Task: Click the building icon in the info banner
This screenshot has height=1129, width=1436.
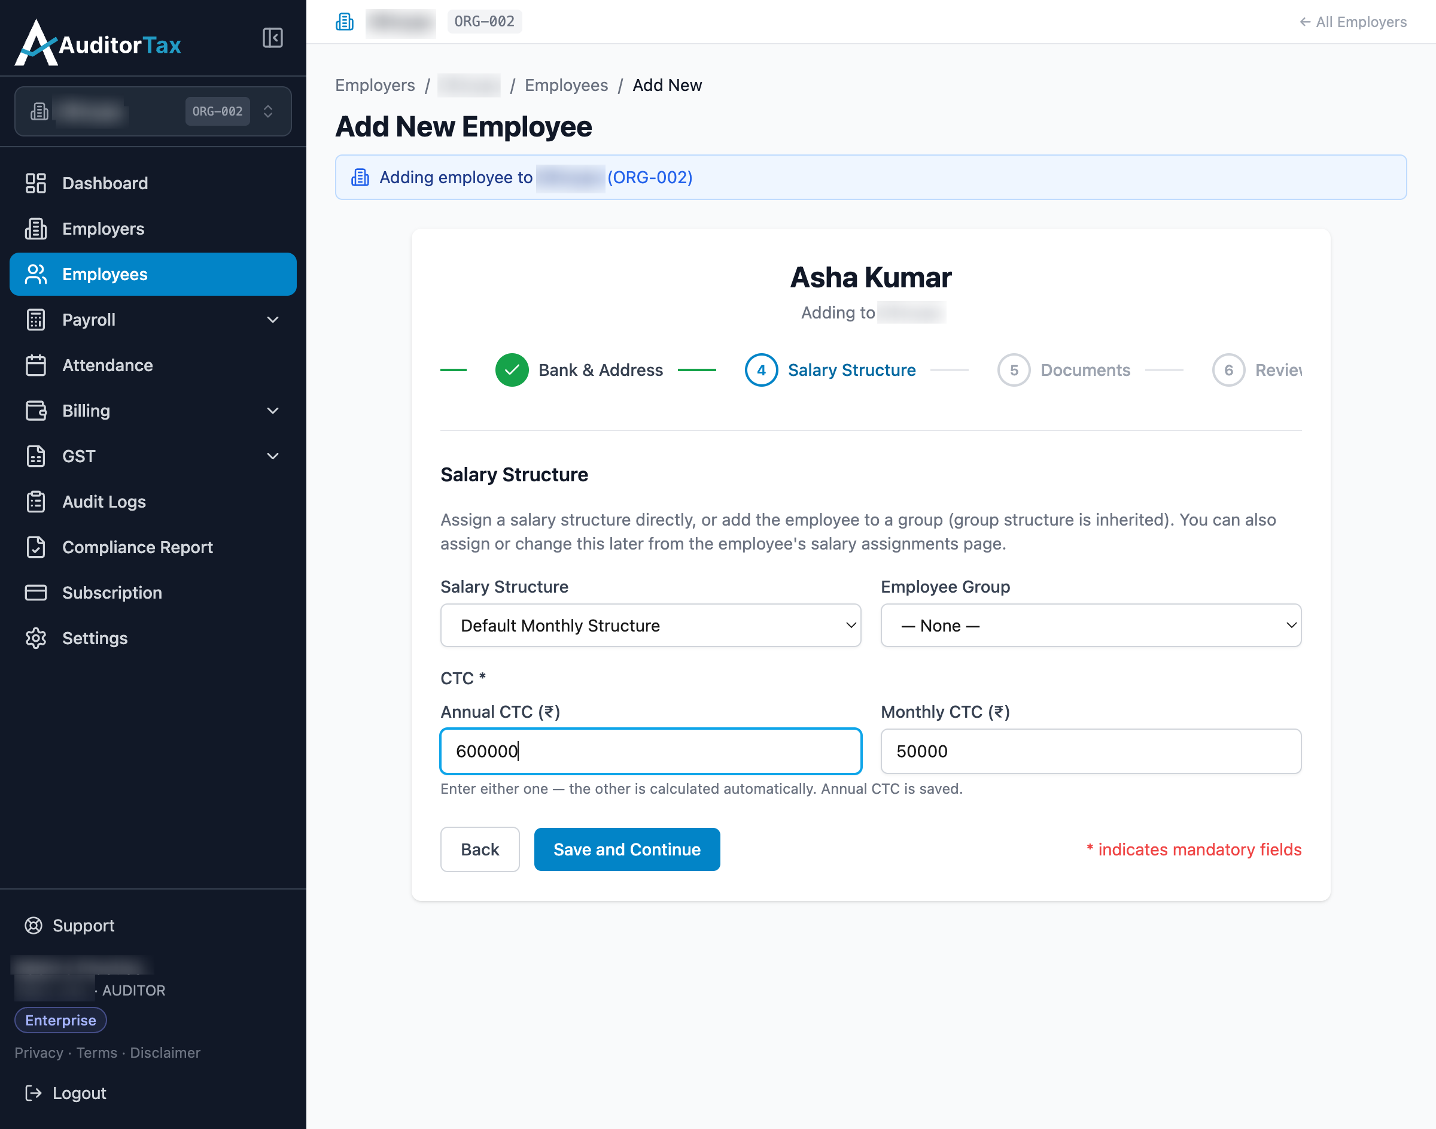Action: pos(360,177)
